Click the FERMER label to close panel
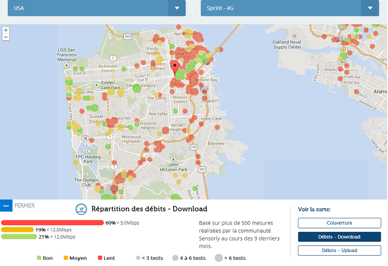 pos(25,206)
